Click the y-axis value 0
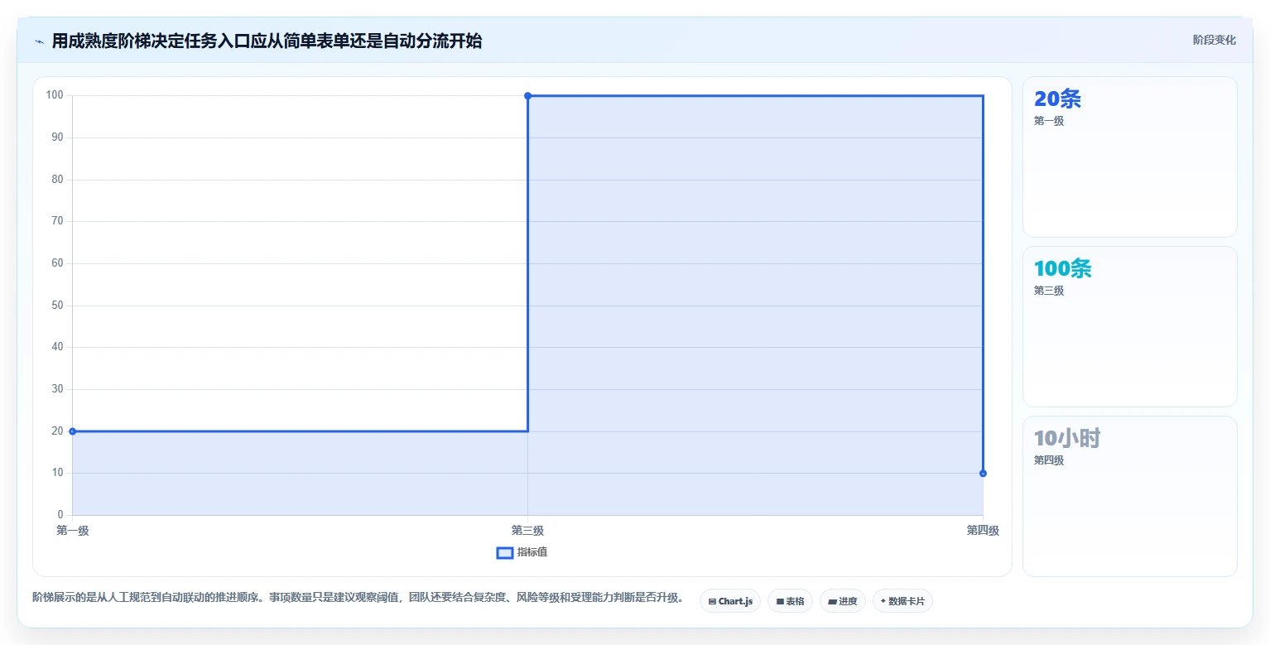Screen dimensions: 1270x645 [x=60, y=515]
